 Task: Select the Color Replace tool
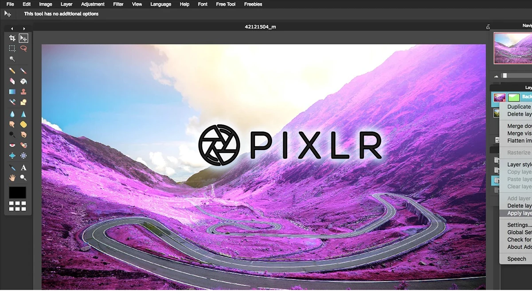[x=12, y=102]
